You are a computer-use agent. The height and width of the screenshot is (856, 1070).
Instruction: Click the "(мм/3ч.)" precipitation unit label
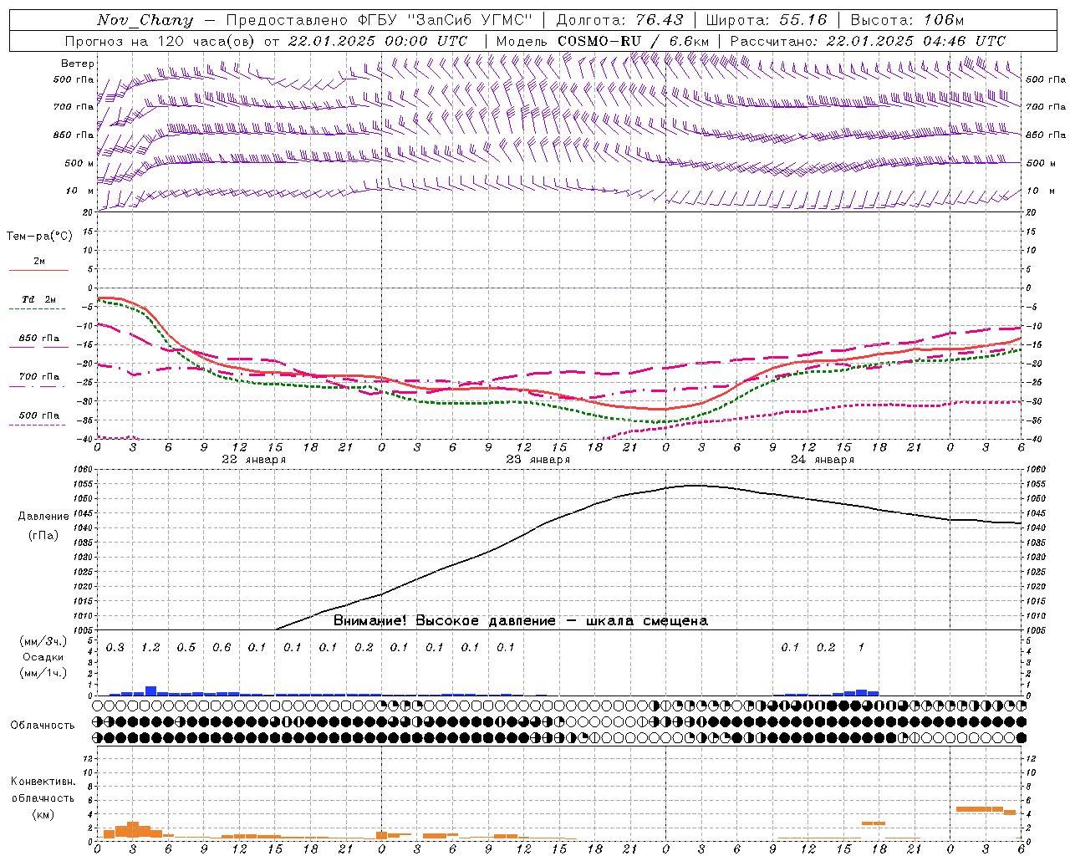point(43,642)
